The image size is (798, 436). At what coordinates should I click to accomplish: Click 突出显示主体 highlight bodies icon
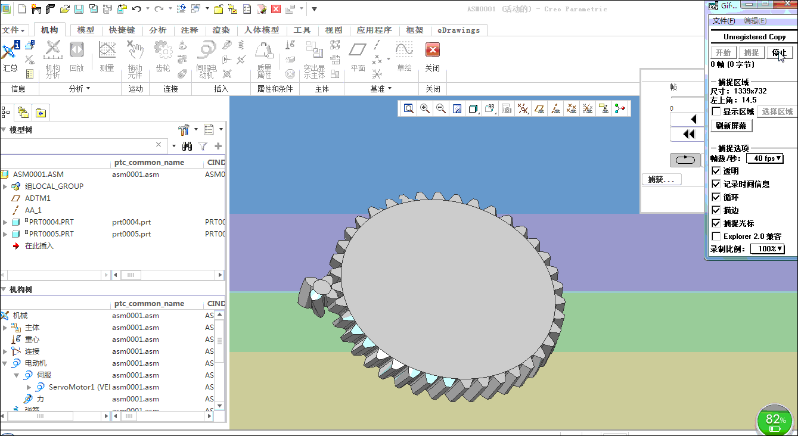point(314,60)
